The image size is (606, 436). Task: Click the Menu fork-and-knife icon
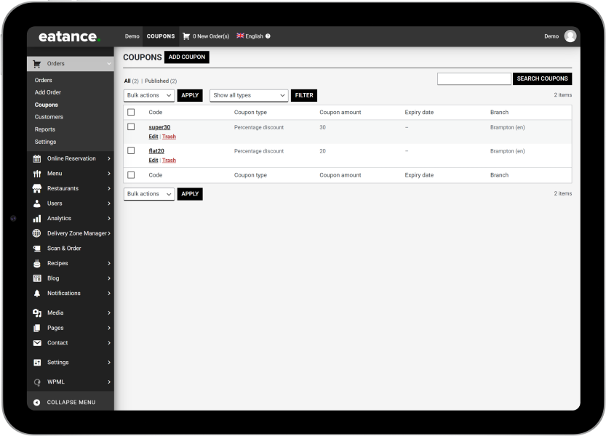pos(37,174)
